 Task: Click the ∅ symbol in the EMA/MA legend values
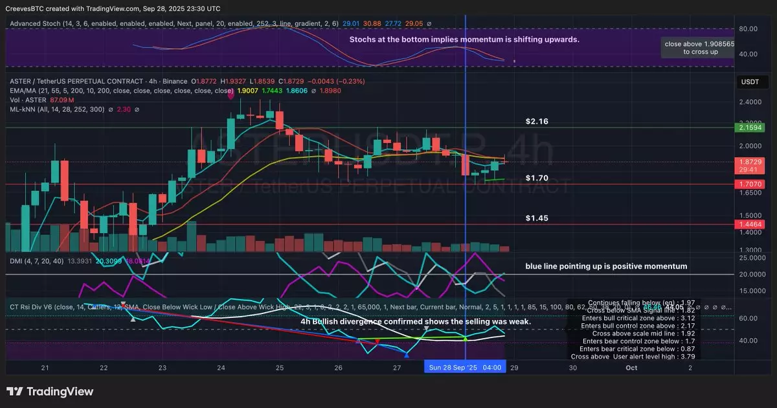pos(313,91)
